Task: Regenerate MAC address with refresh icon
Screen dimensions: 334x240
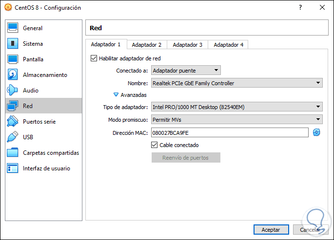Action: (x=317, y=132)
